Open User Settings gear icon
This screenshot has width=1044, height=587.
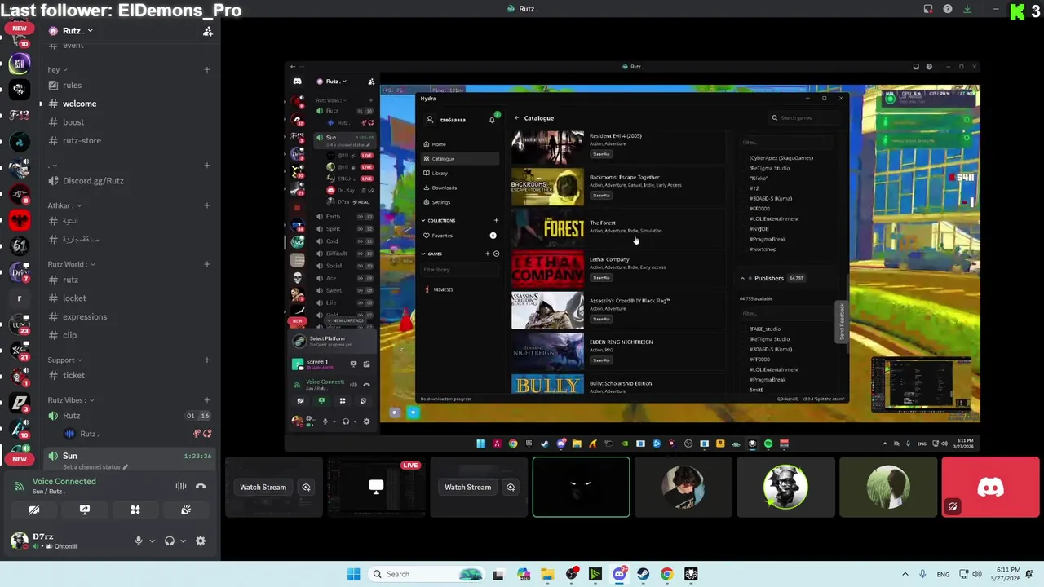tap(201, 541)
